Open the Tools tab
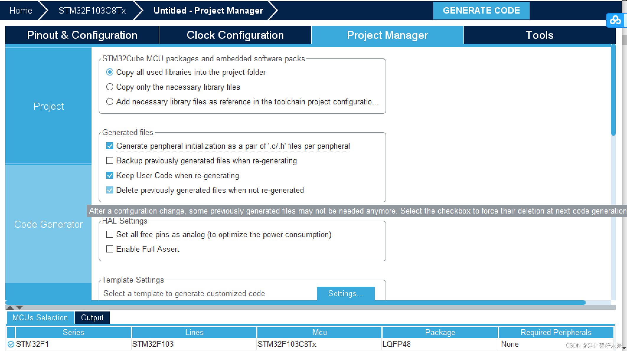Image resolution: width=627 pixels, height=351 pixels. point(540,35)
